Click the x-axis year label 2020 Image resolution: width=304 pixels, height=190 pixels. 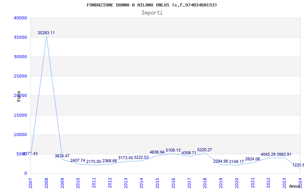[237, 183]
